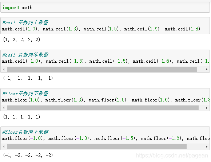Screen dimensions: 211x162
Task: Click the math.ceil(-1.5) expression
Action: 108,61
